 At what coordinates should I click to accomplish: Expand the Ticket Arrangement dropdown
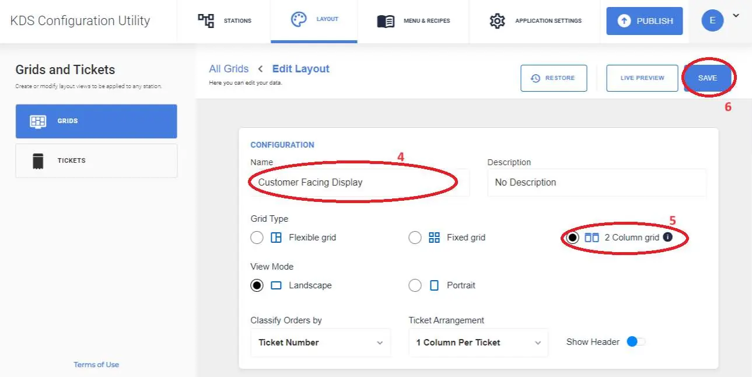(x=478, y=343)
